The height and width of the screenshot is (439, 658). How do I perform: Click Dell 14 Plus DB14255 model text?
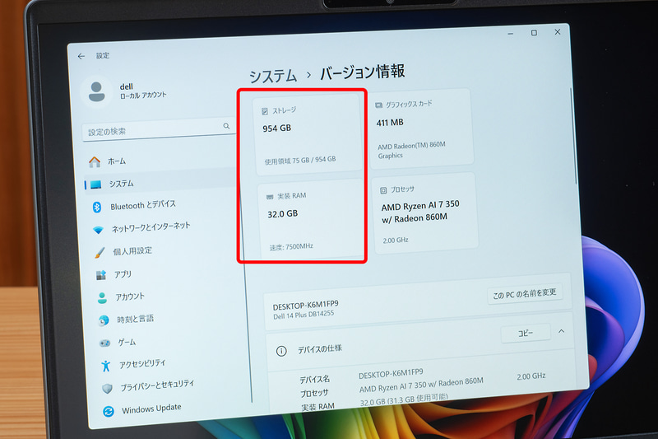[x=304, y=315]
